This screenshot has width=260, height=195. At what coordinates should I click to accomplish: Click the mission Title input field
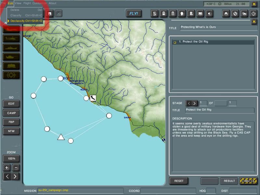pos(216,27)
